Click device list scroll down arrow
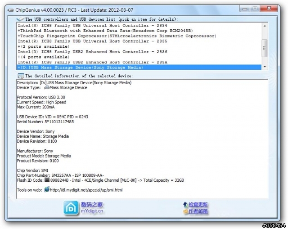288x229 pixels. pos(265,67)
